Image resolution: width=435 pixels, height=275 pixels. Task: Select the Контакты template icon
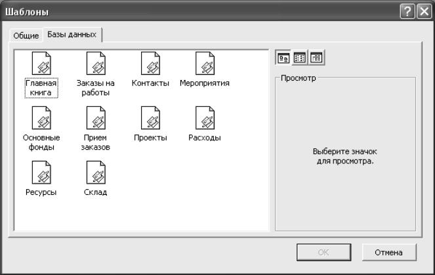(150, 63)
